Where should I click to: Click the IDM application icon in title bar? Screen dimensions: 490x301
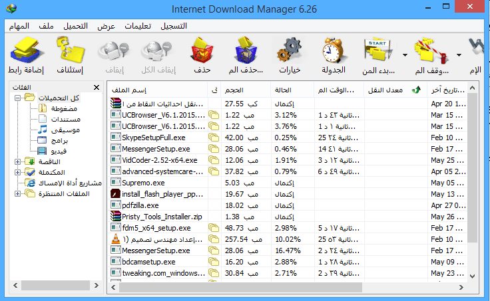[x=11, y=9]
